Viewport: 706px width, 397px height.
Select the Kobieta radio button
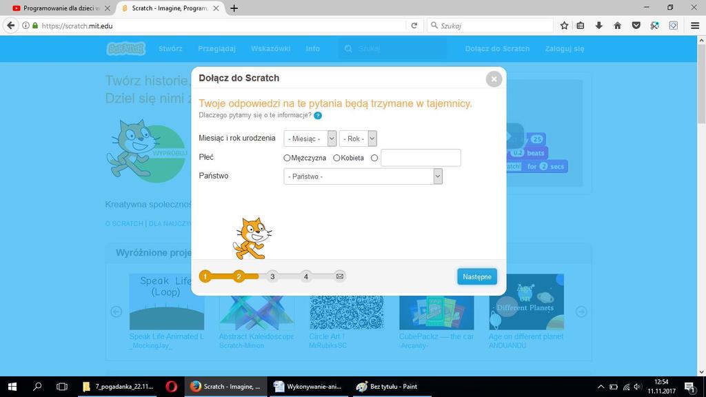336,158
